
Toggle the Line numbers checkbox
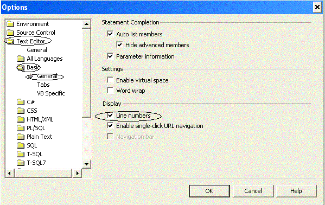[x=110, y=116]
